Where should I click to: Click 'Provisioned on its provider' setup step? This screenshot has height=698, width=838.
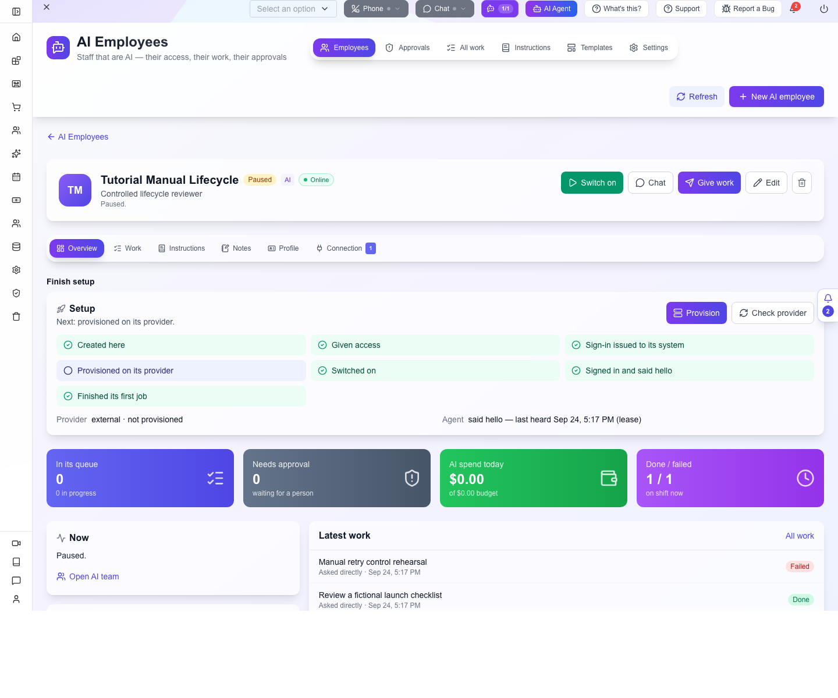click(x=181, y=371)
